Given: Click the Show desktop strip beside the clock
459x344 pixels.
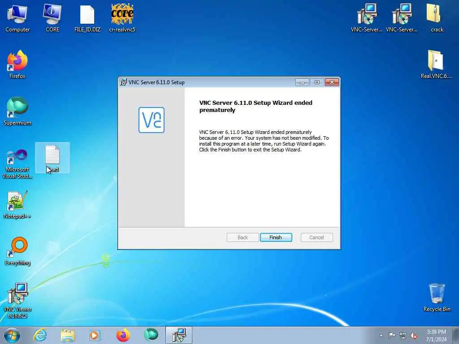Looking at the screenshot, I should pyautogui.click(x=456, y=335).
